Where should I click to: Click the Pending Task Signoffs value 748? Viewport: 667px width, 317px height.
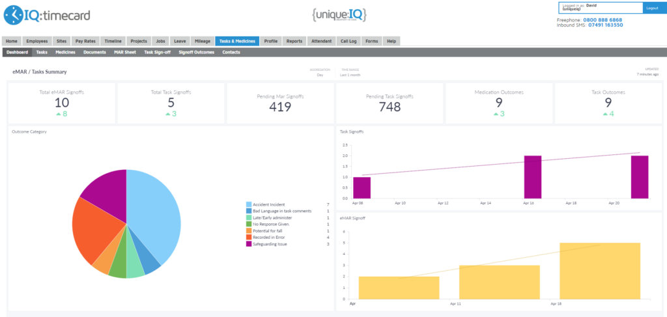tap(390, 107)
